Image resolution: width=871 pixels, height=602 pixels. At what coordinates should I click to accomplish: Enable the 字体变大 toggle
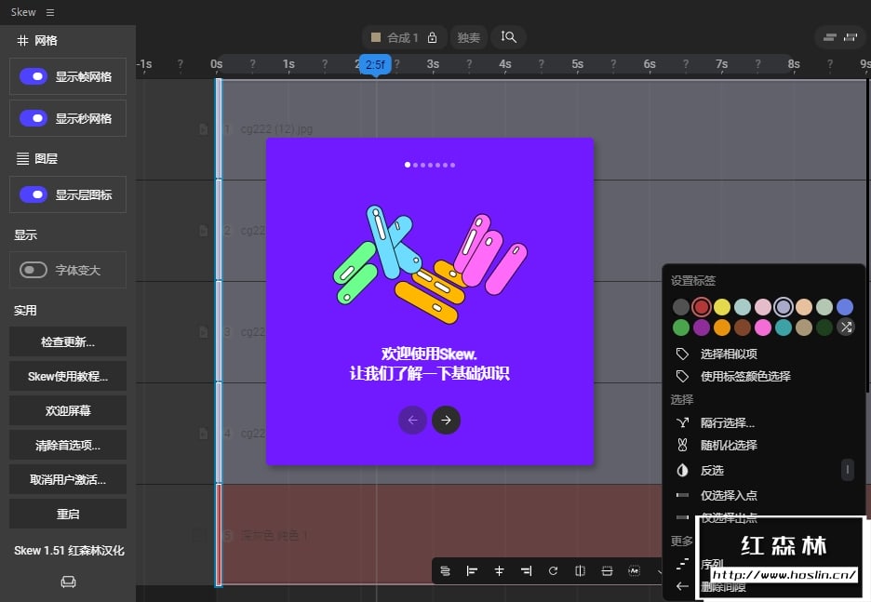[x=33, y=270]
